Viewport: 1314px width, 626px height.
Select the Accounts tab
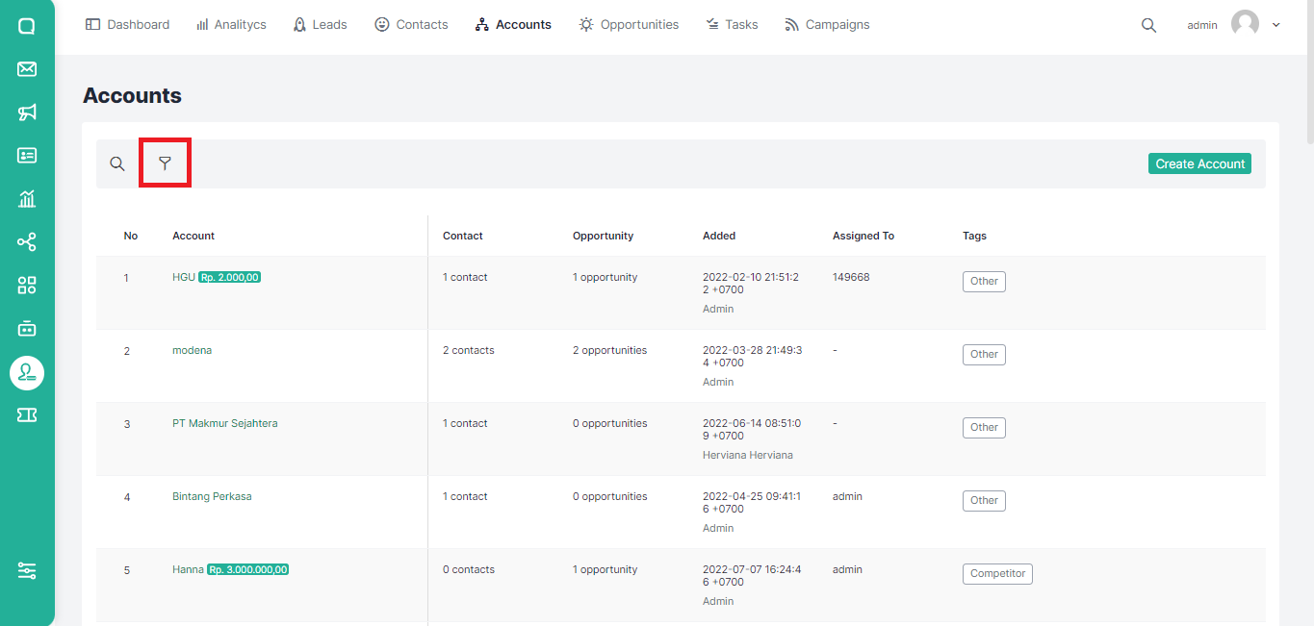click(513, 25)
